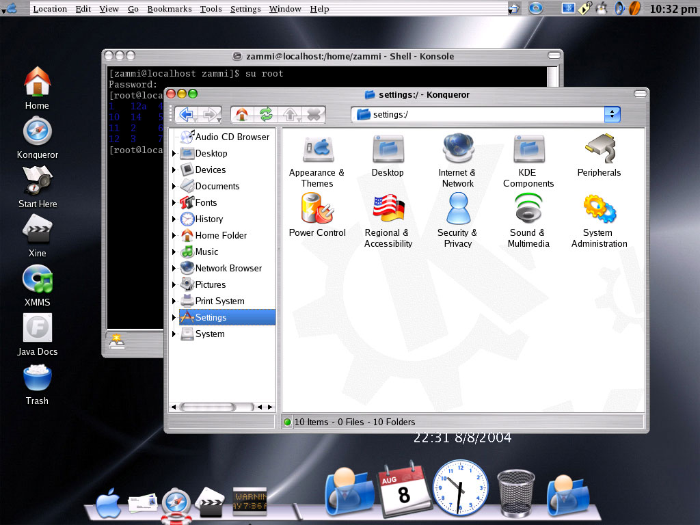Image resolution: width=700 pixels, height=525 pixels.
Task: Click the 10:32 pm clock in panel
Action: pyautogui.click(x=673, y=9)
